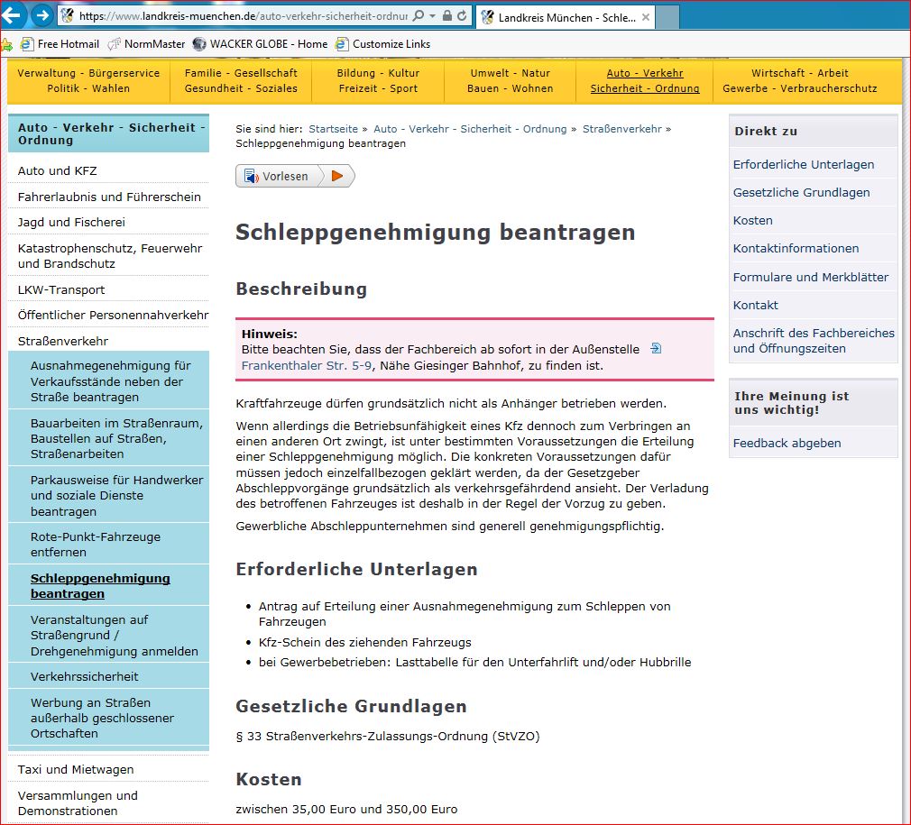Click the Kontaktinformationen quick link
Viewport: 911px width, 825px height.
click(796, 248)
